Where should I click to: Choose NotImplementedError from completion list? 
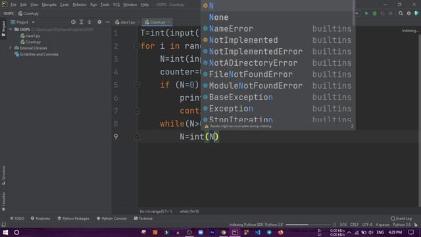[x=278, y=51]
